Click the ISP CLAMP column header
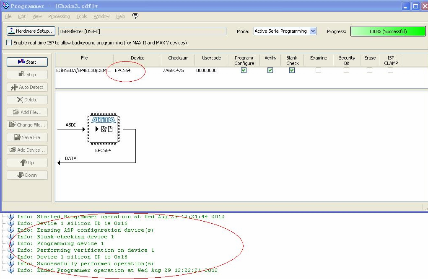428x279 pixels. pyautogui.click(x=391, y=60)
